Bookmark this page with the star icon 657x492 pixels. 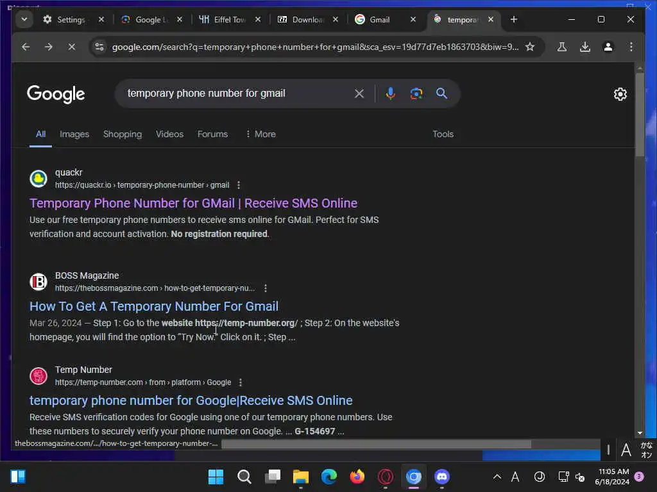pyautogui.click(x=530, y=47)
